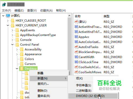This screenshot has width=133, height=99.
Task: Expand the AppEvents key
Action: [13, 30]
